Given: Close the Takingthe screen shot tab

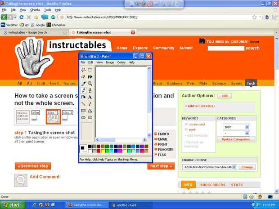Looking at the screenshot, I should [133, 32].
